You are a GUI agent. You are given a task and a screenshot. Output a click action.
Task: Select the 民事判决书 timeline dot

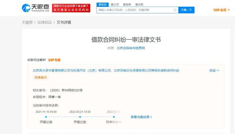[114, 117]
